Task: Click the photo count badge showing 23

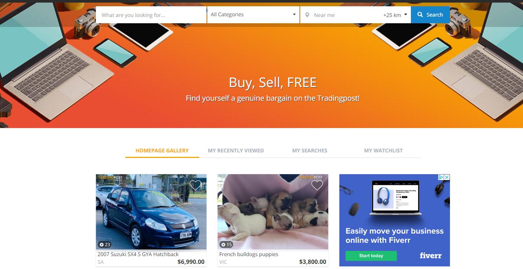Action: click(x=105, y=244)
